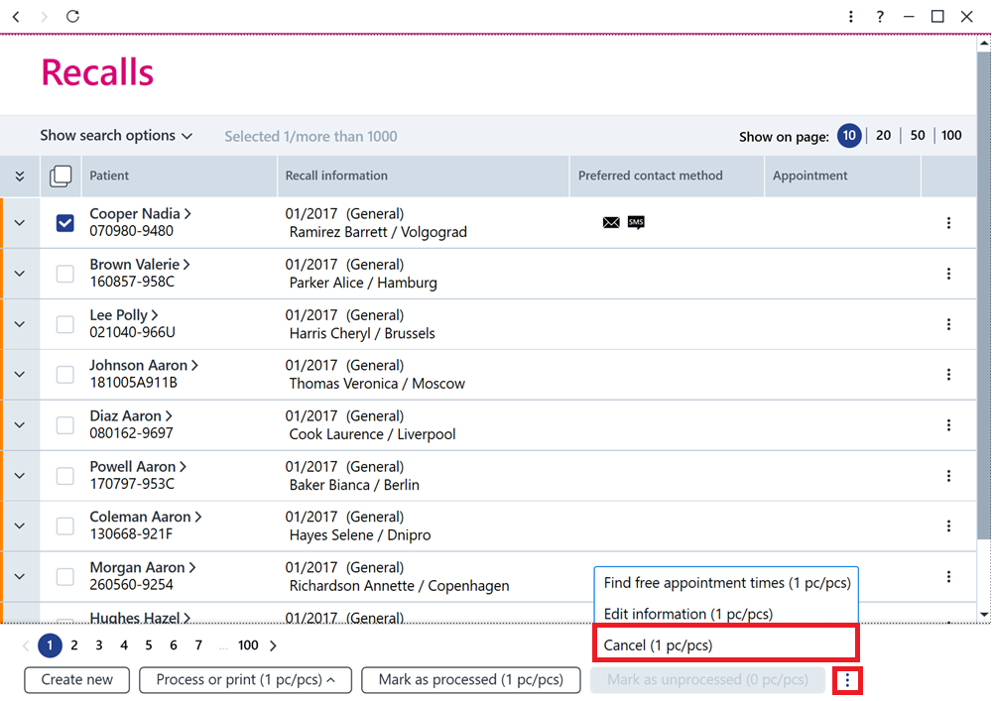Go to next page with pagination arrow

(x=274, y=645)
